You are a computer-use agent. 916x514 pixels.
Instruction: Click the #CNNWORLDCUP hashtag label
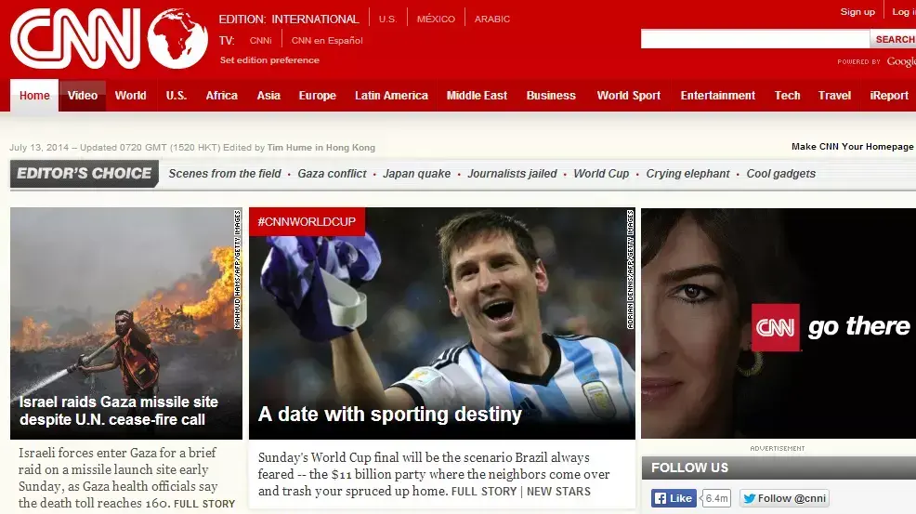coord(307,221)
